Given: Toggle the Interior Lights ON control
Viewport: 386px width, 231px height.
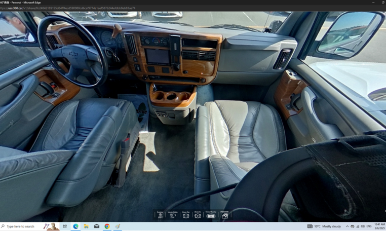Looking at the screenshot, I should point(173,215).
